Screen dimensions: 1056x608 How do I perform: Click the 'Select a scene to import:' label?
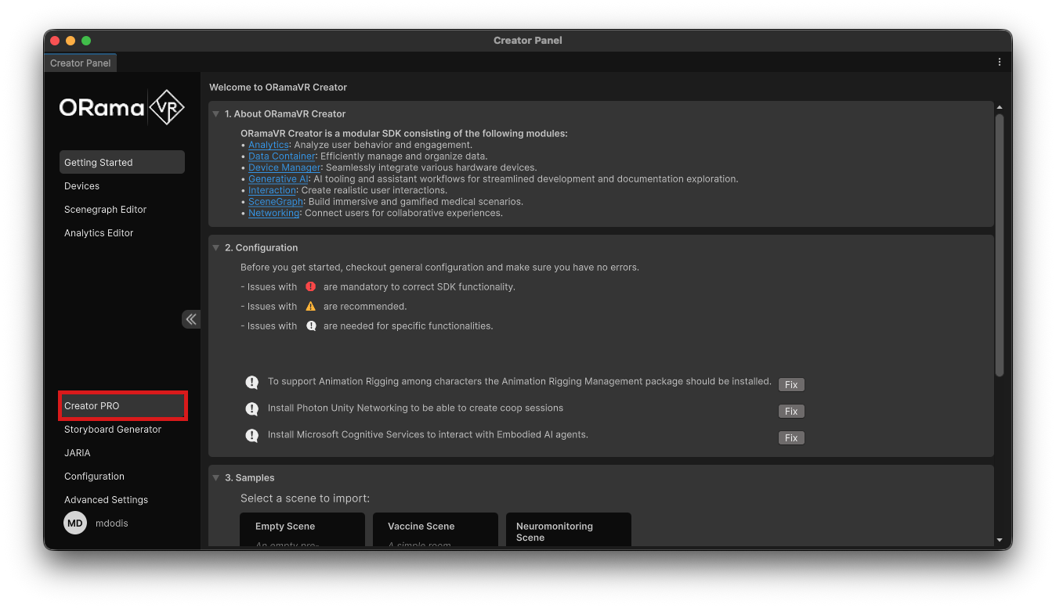305,498
